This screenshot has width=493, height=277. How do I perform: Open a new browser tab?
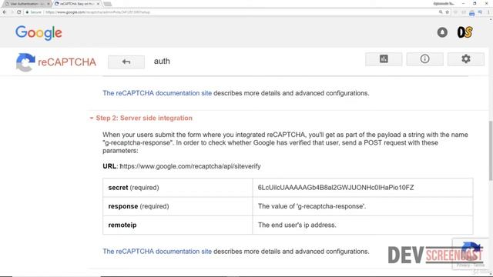point(108,4)
